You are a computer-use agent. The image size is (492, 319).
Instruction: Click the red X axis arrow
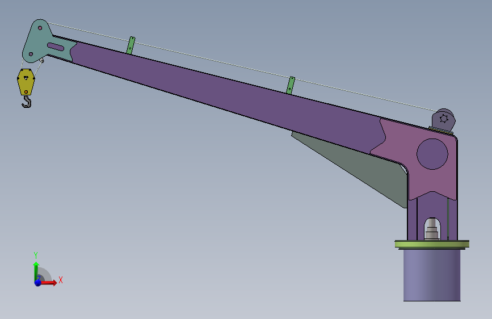pyautogui.click(x=49, y=283)
